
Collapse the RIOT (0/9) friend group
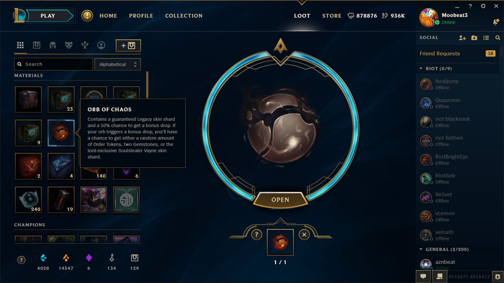421,69
